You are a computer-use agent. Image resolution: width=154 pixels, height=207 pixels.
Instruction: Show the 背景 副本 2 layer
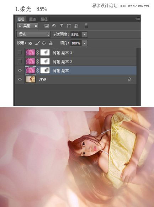[x=20, y=62]
